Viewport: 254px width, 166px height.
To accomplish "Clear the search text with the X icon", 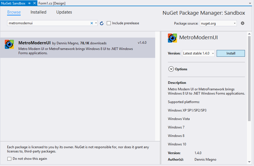I will click(x=91, y=23).
